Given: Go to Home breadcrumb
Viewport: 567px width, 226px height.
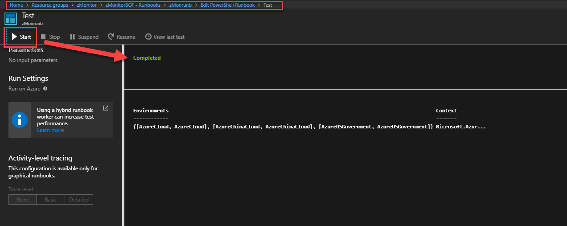Looking at the screenshot, I should [16, 5].
